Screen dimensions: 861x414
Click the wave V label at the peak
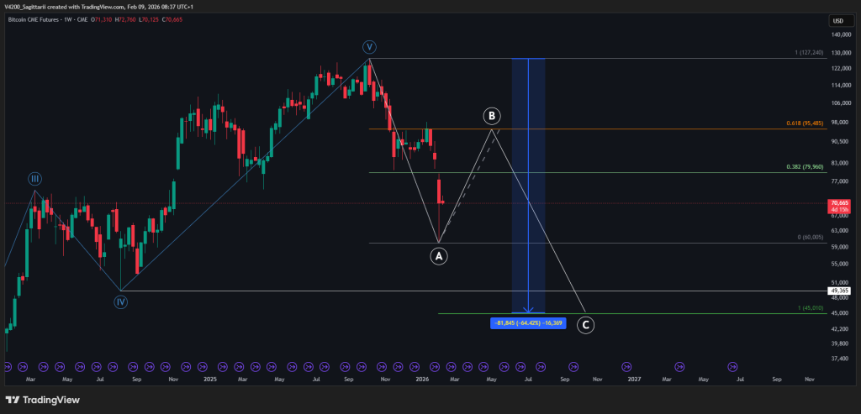pos(369,46)
